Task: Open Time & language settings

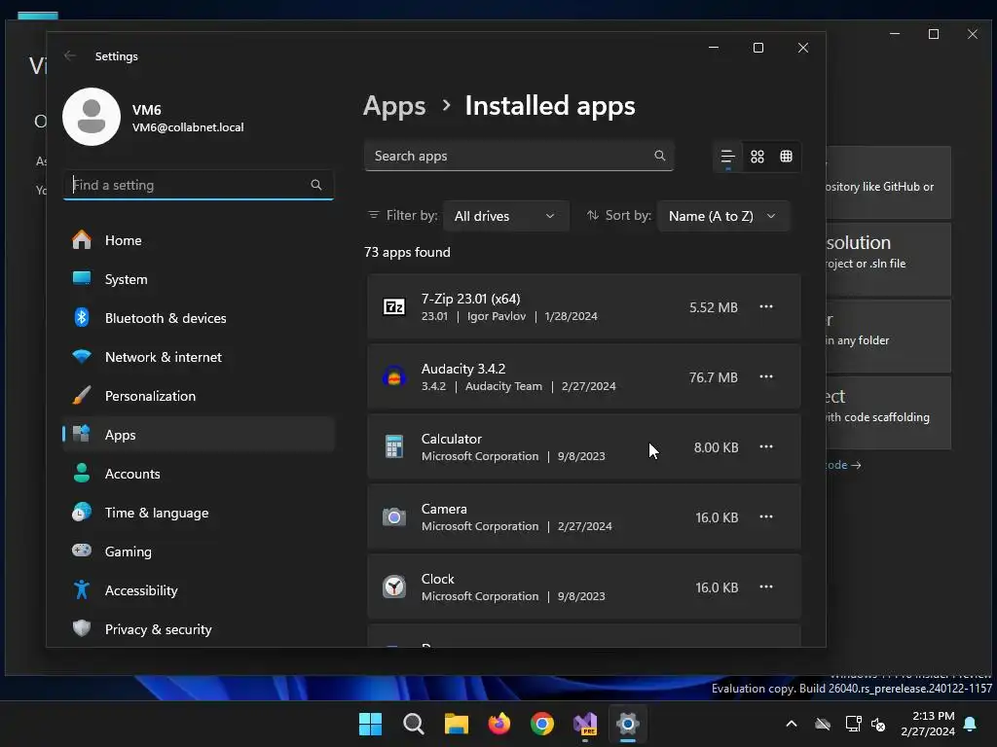Action: [199, 513]
